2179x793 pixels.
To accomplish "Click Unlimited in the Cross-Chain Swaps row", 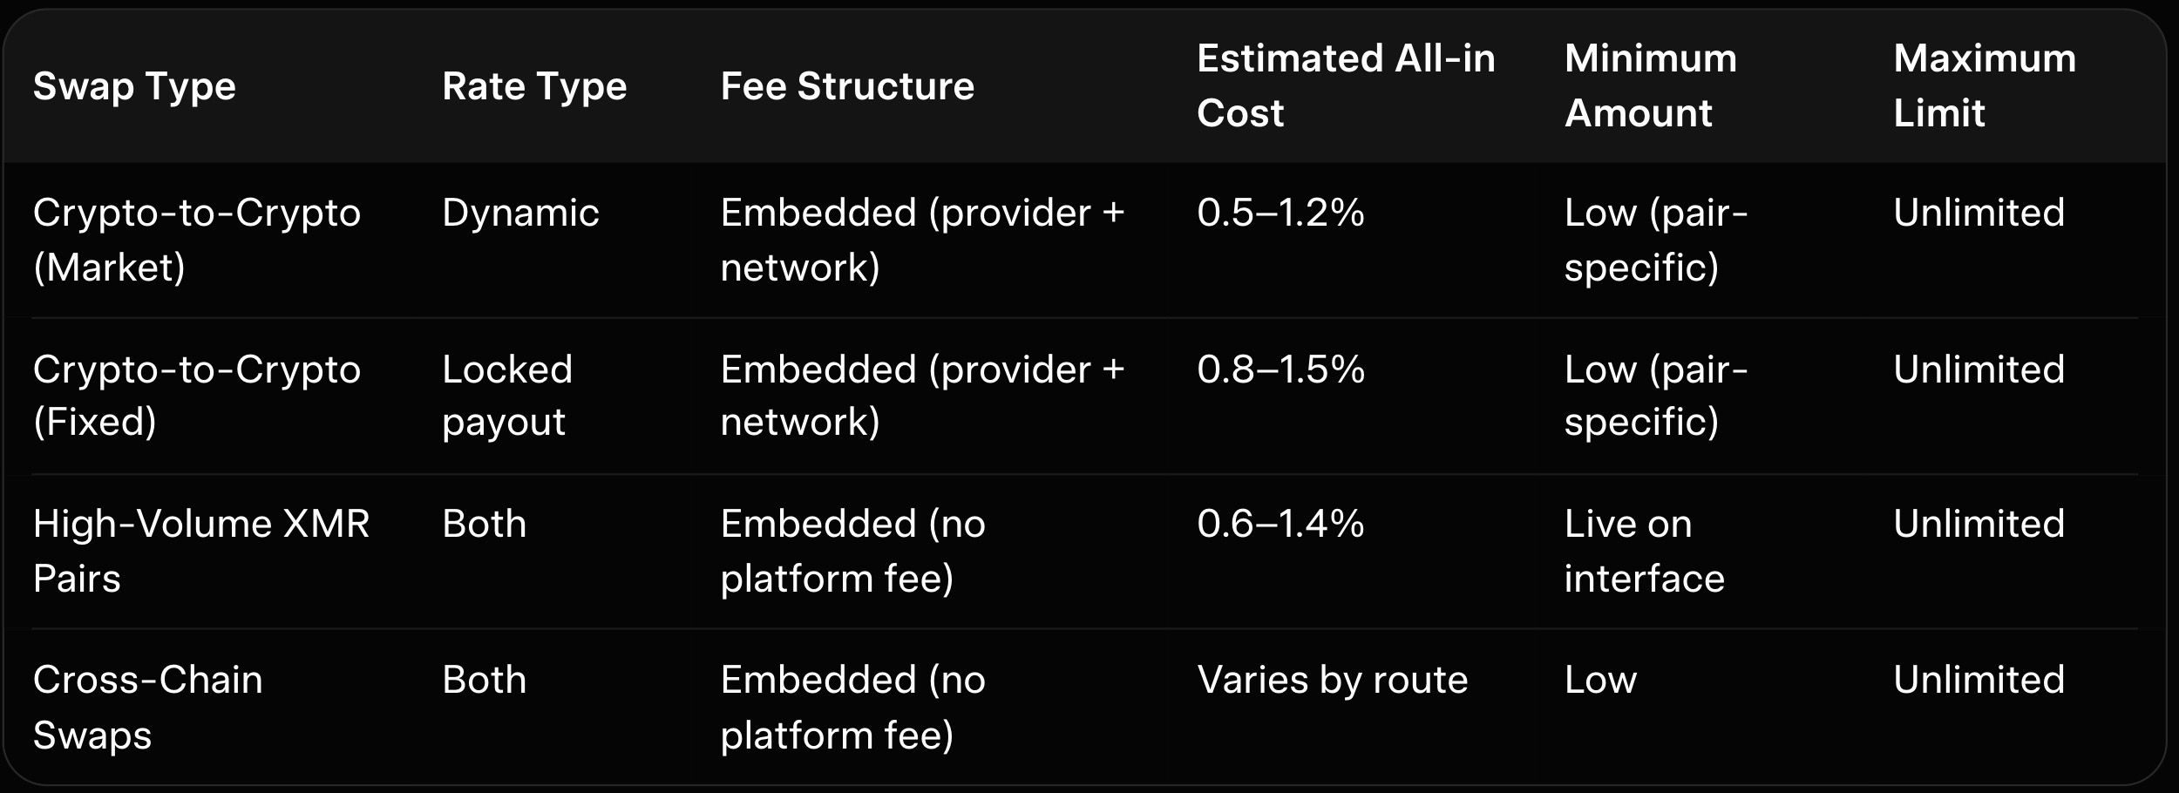I will click(x=1979, y=681).
